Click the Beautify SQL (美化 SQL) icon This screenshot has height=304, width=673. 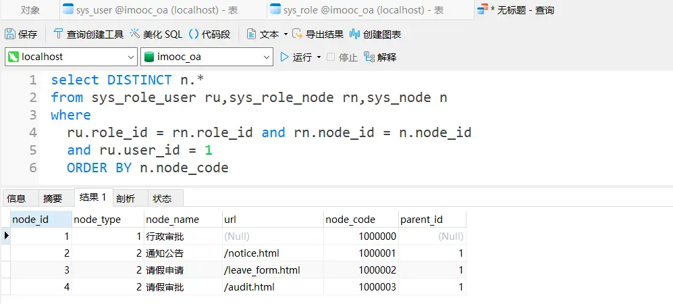tap(135, 34)
